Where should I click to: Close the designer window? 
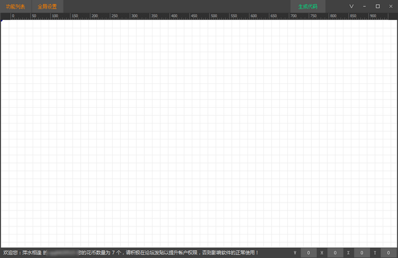pos(391,7)
